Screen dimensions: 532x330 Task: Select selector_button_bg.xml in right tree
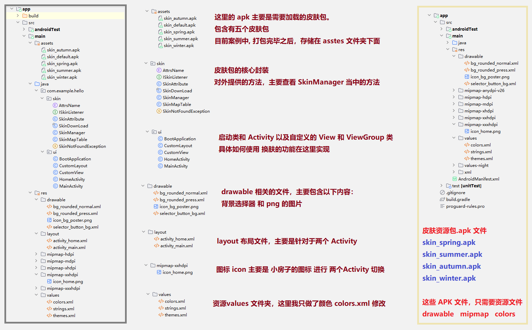coord(493,83)
